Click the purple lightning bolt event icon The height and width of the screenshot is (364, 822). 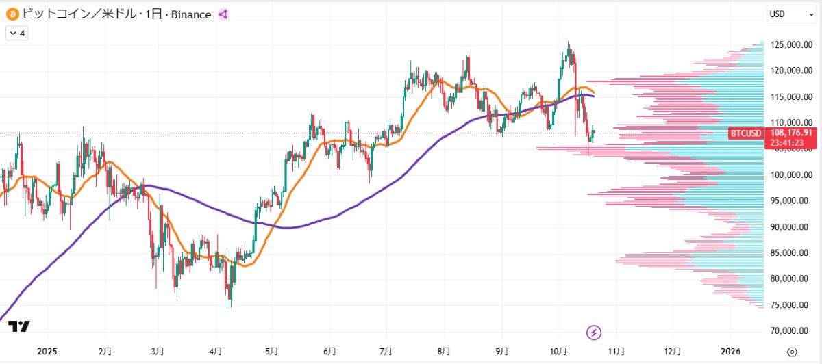click(594, 333)
